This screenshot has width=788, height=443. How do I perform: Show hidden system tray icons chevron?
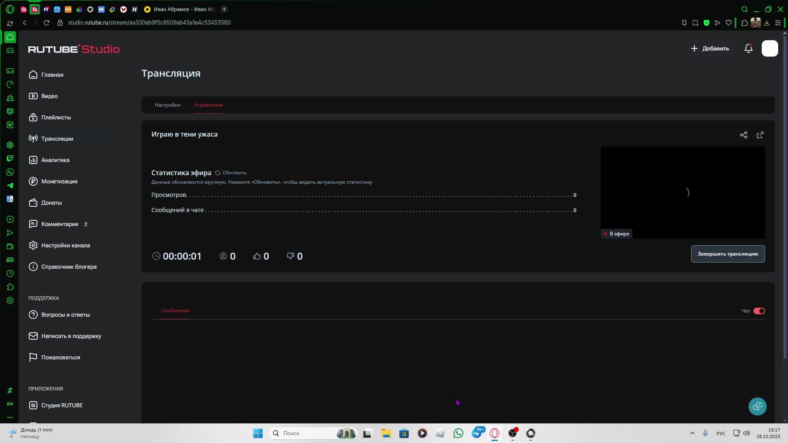click(692, 433)
